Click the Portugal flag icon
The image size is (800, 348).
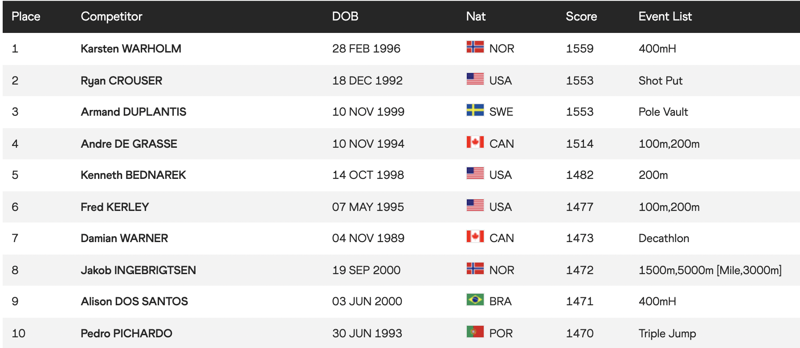click(475, 332)
